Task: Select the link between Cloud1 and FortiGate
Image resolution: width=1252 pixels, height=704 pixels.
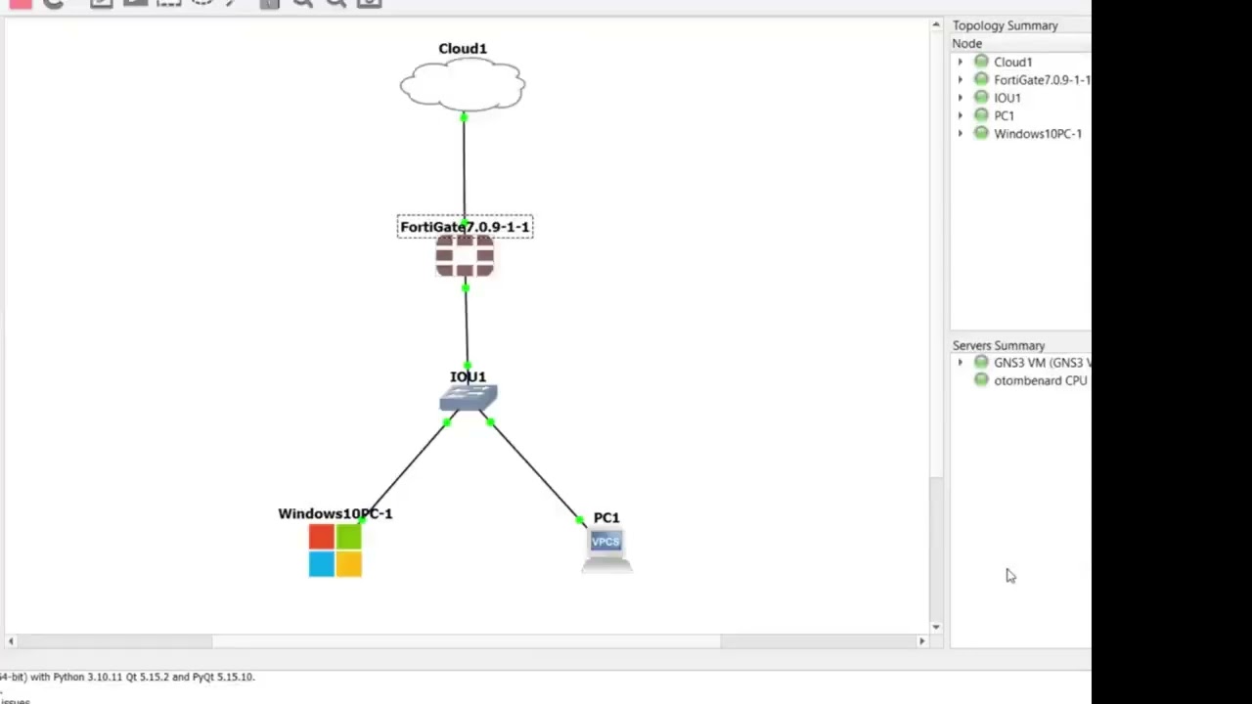Action: (464, 168)
